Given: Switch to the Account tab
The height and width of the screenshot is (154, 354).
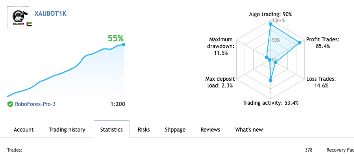Looking at the screenshot, I should (x=24, y=130).
